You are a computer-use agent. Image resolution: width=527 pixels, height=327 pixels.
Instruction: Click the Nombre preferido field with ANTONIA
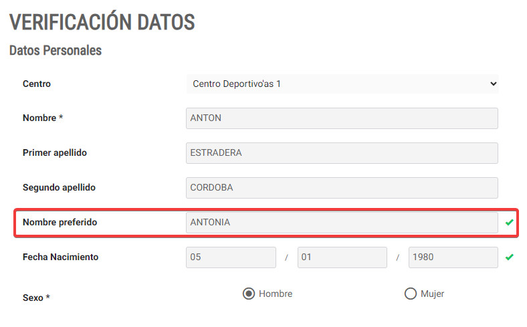coord(342,223)
